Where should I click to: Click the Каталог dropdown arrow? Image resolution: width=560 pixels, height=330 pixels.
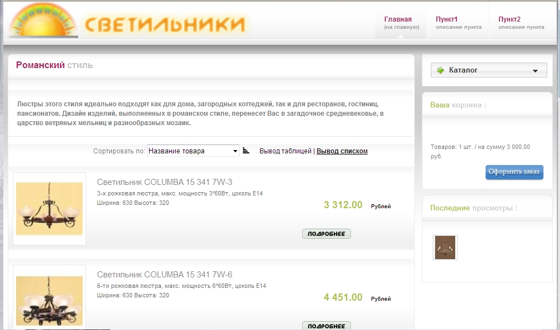(x=535, y=71)
